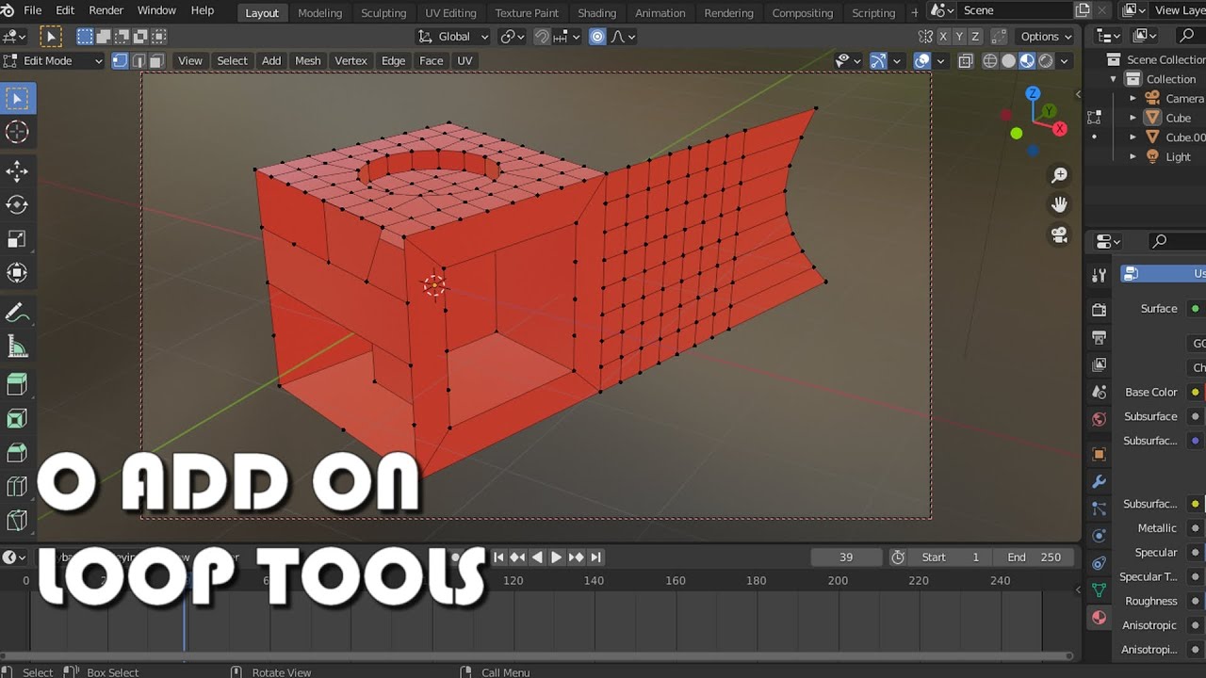Open the Vertex menu
The width and height of the screenshot is (1206, 678).
350,60
